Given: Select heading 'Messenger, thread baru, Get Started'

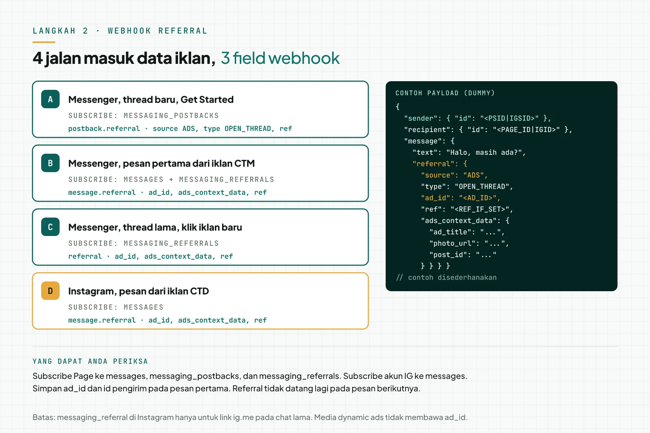Looking at the screenshot, I should 151,100.
